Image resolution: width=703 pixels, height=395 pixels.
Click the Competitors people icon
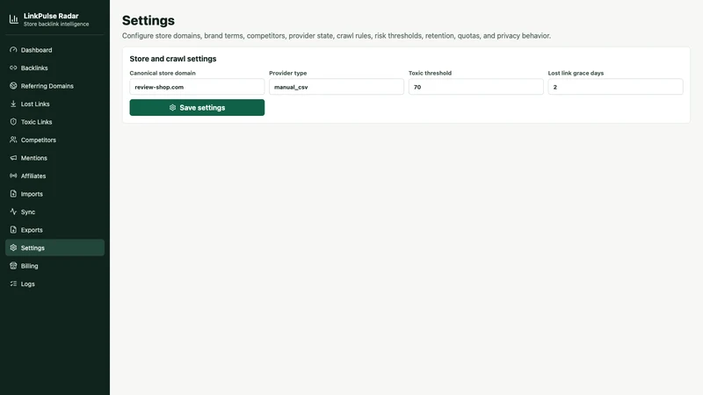[13, 140]
